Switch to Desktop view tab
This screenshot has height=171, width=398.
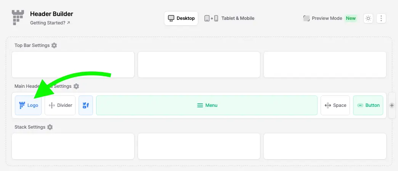point(181,18)
